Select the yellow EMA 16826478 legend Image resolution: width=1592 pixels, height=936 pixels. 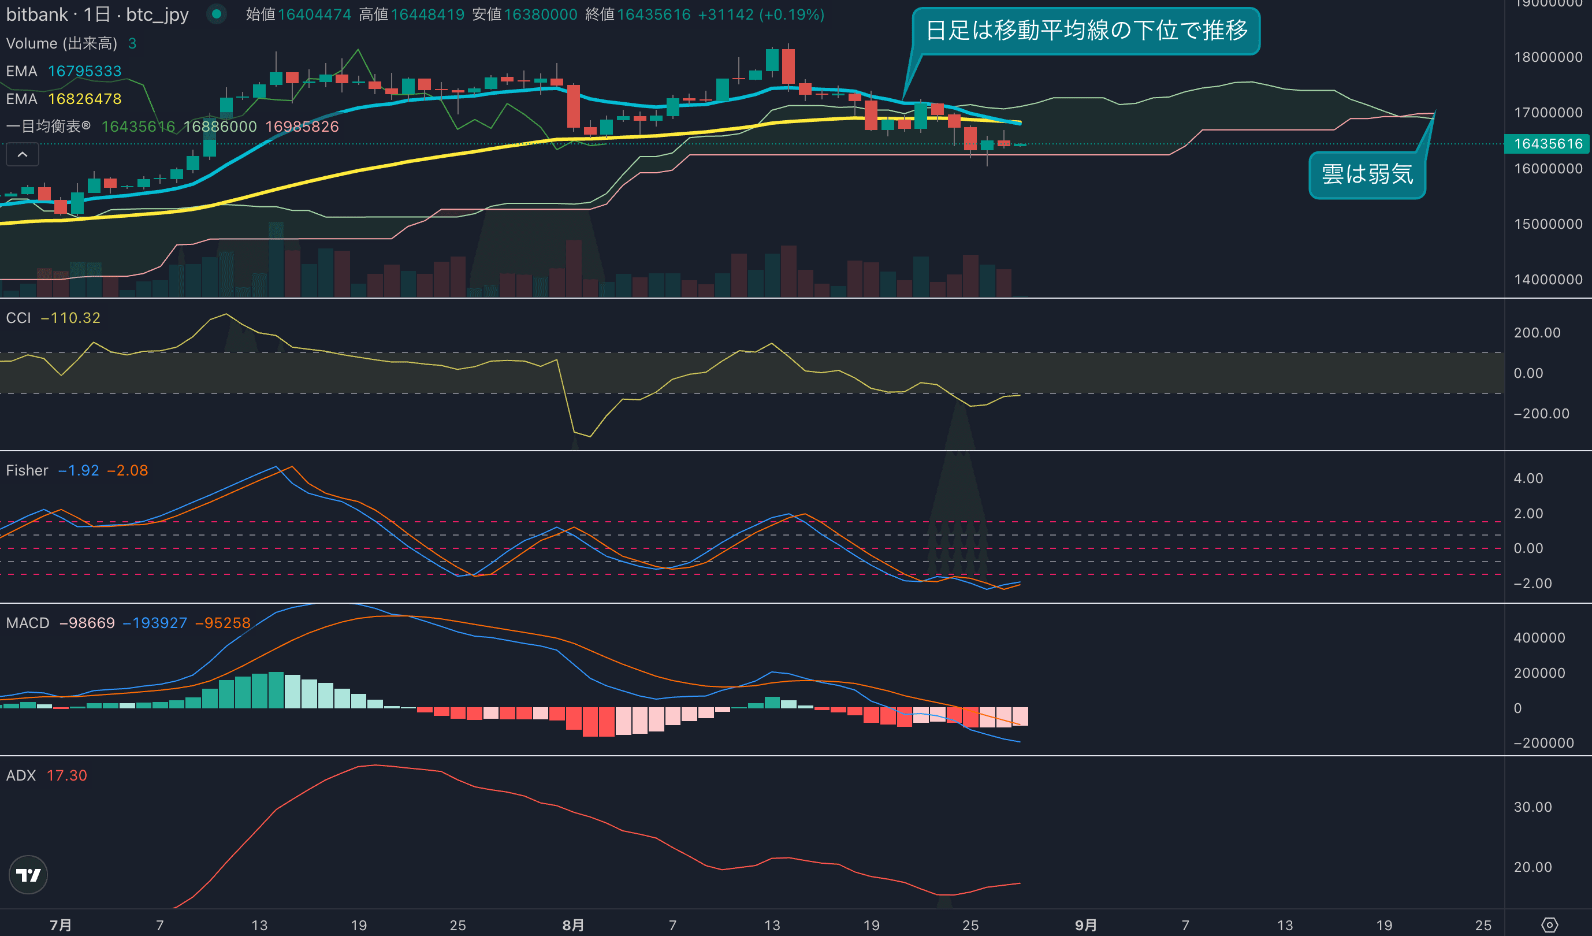63,99
